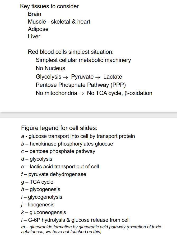Click the word "Brain" in the tissue list
Image resolution: width=177 pixels, height=240 pixels.
point(35,14)
